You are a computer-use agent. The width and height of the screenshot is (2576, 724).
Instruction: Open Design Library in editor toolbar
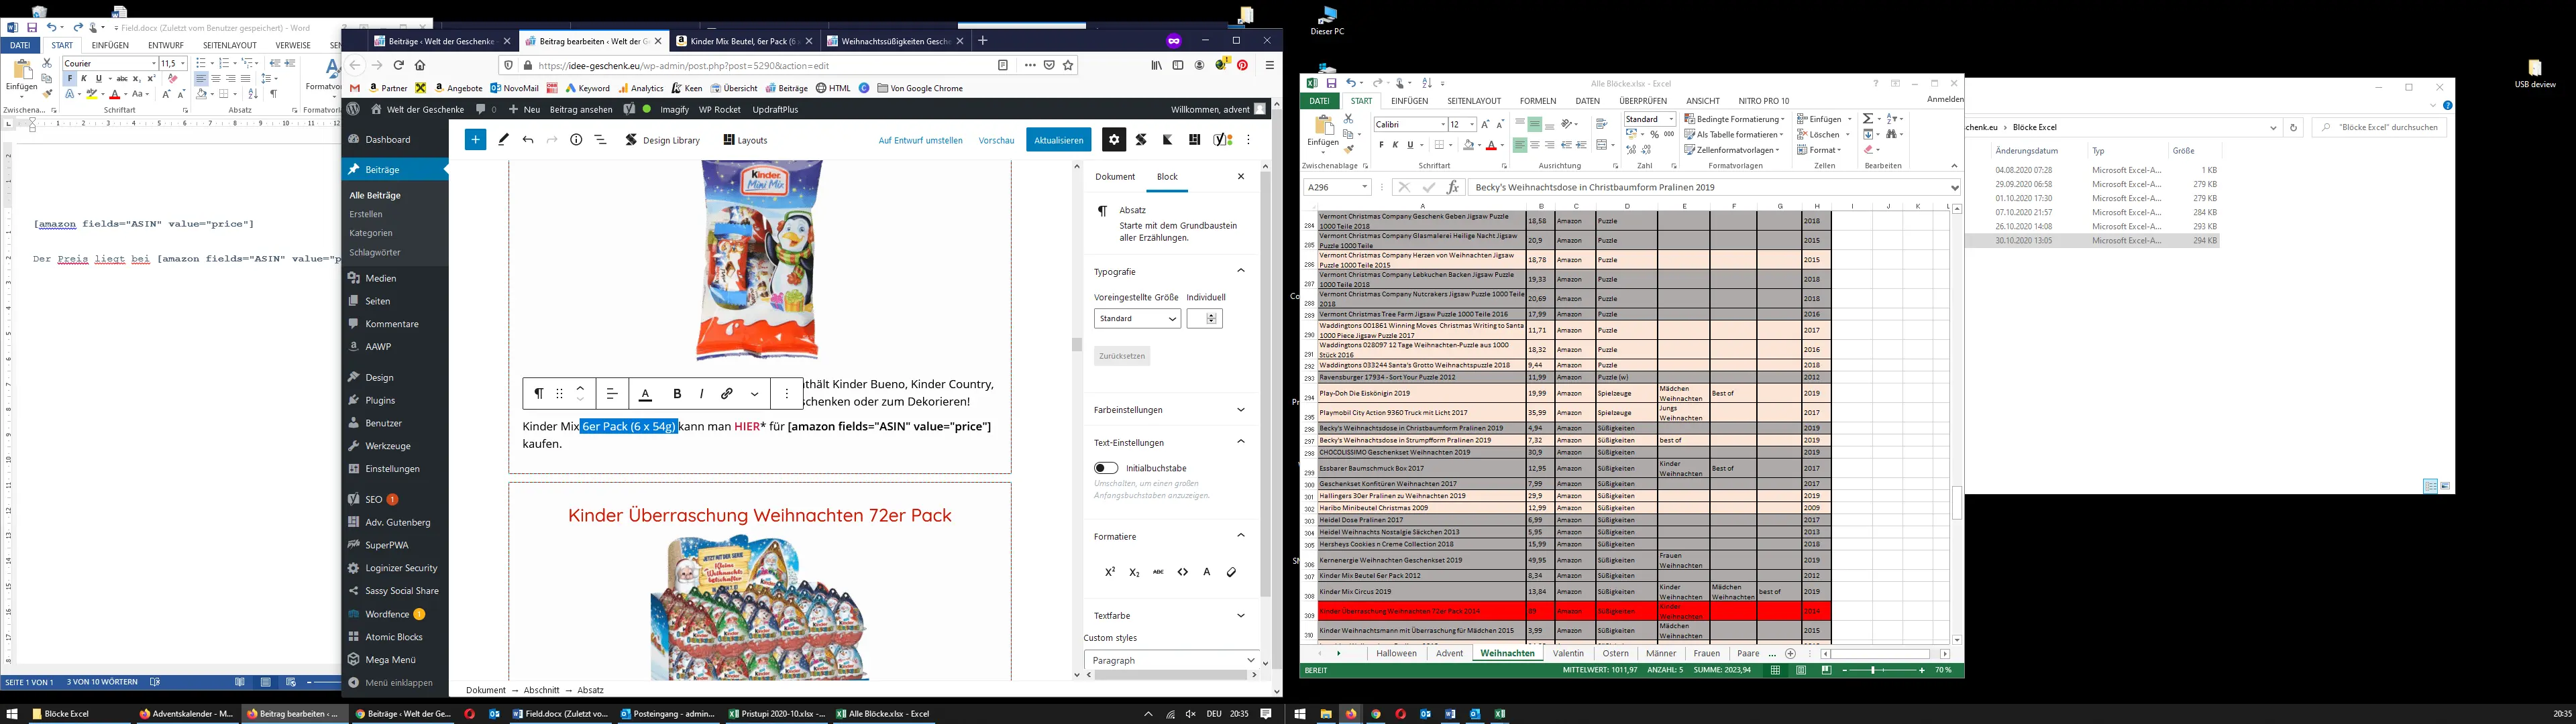(662, 140)
